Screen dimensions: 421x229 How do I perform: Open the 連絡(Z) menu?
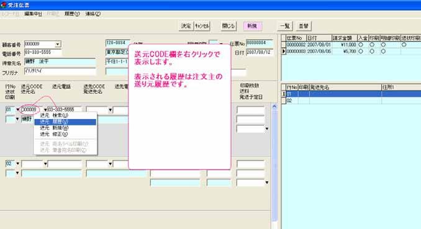point(93,14)
